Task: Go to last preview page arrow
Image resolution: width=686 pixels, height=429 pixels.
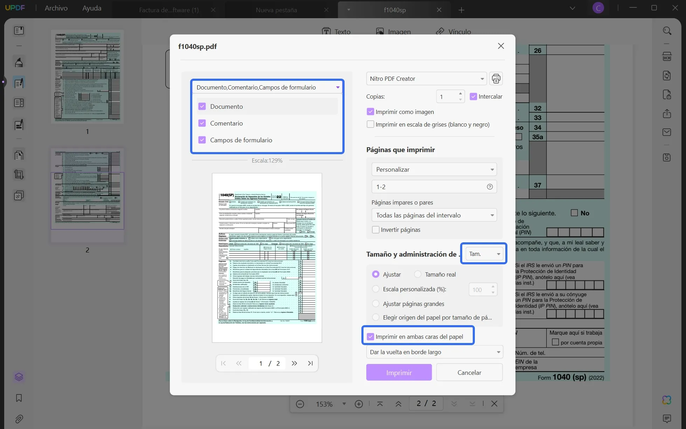Action: click(x=310, y=363)
